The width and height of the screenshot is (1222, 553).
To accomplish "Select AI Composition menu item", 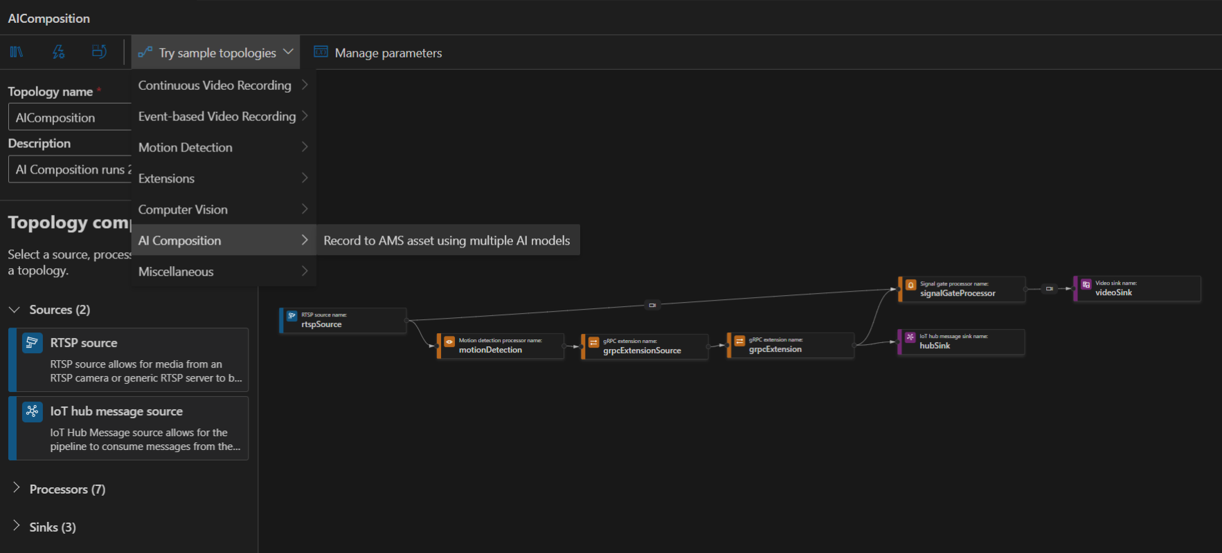I will pyautogui.click(x=224, y=241).
